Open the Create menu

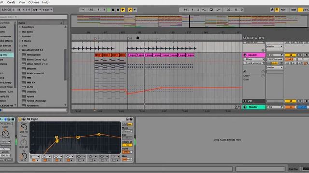pos(11,2)
